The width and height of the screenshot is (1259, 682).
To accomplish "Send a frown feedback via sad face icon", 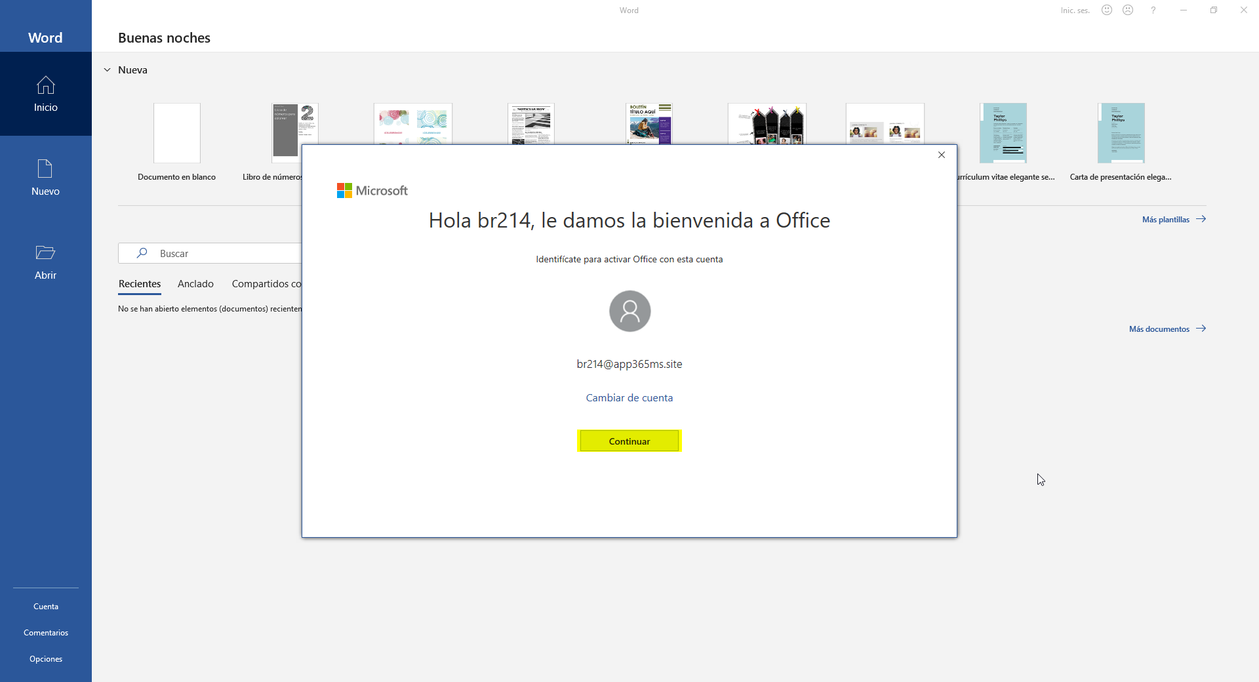I will [1128, 10].
